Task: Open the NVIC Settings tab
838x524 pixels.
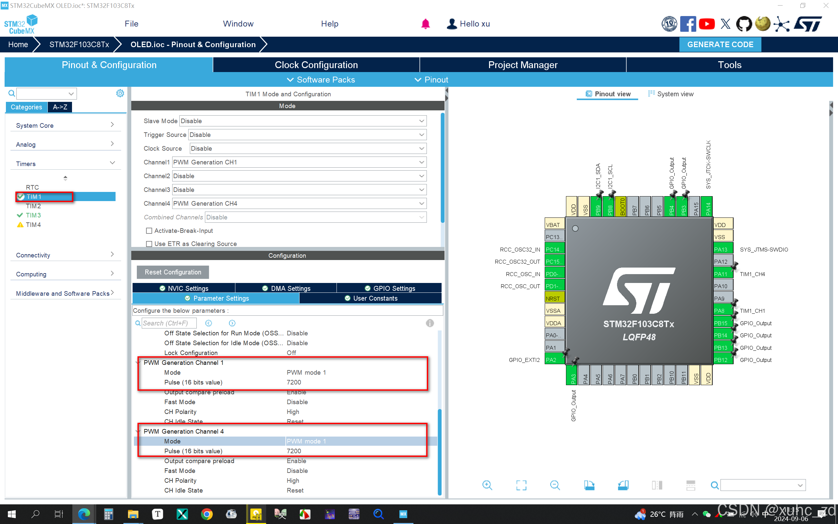Action: pos(184,288)
